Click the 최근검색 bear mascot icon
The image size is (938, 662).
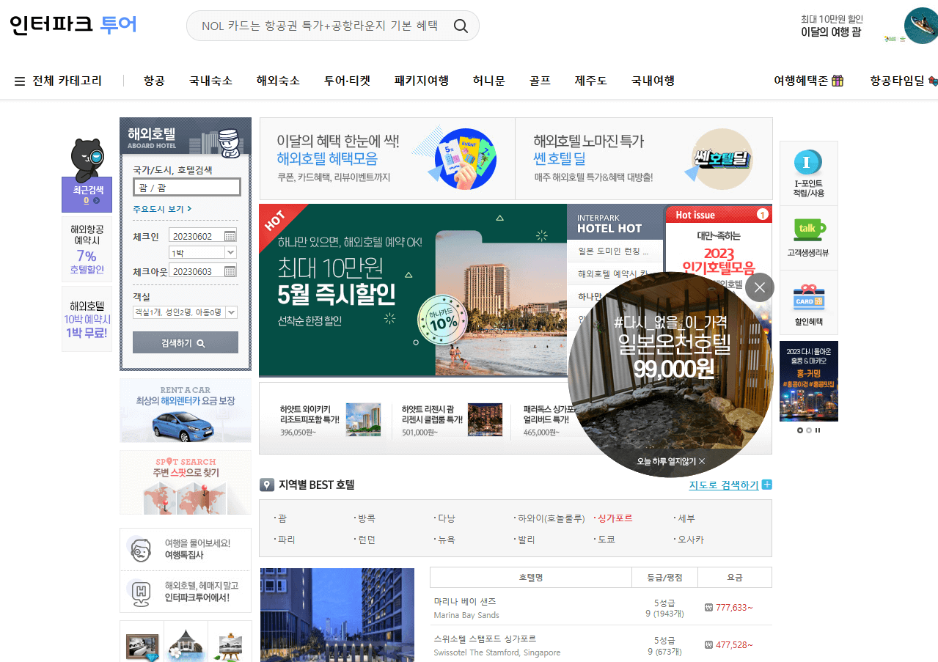[87, 161]
